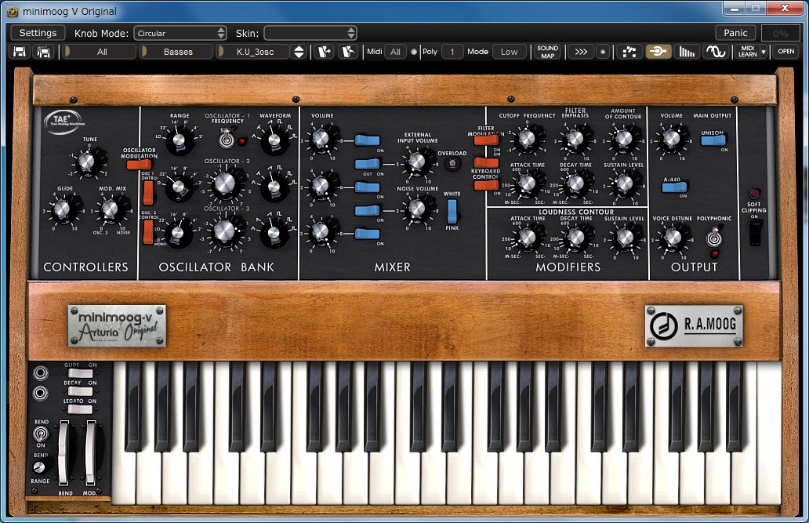Open the All preset bank selector
This screenshot has height=523, width=809.
coord(100,52)
